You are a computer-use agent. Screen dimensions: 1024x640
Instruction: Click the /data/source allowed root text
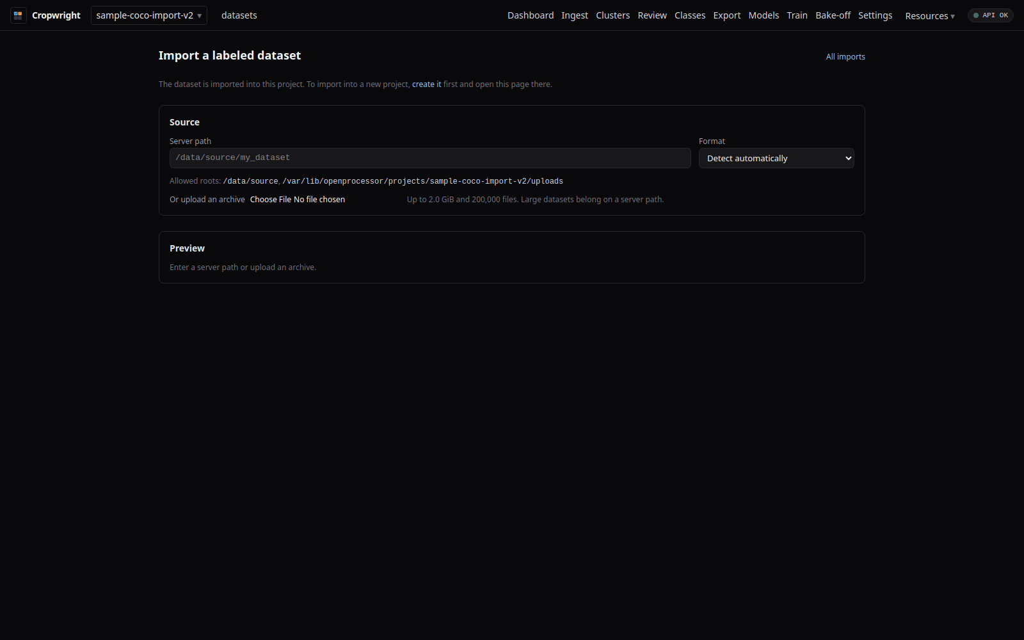250,182
